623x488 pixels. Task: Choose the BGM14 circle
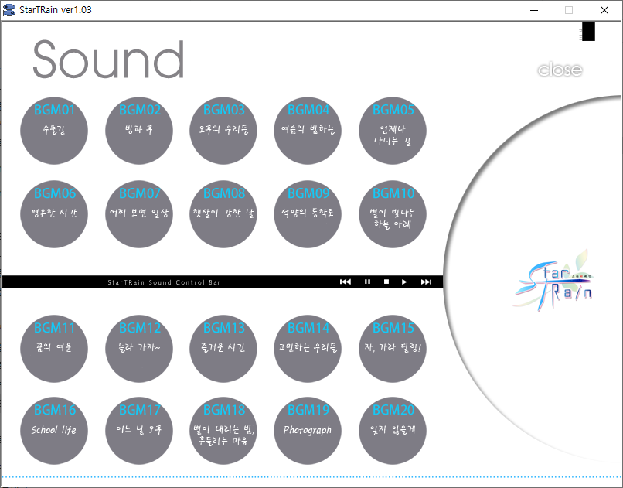[x=308, y=349]
